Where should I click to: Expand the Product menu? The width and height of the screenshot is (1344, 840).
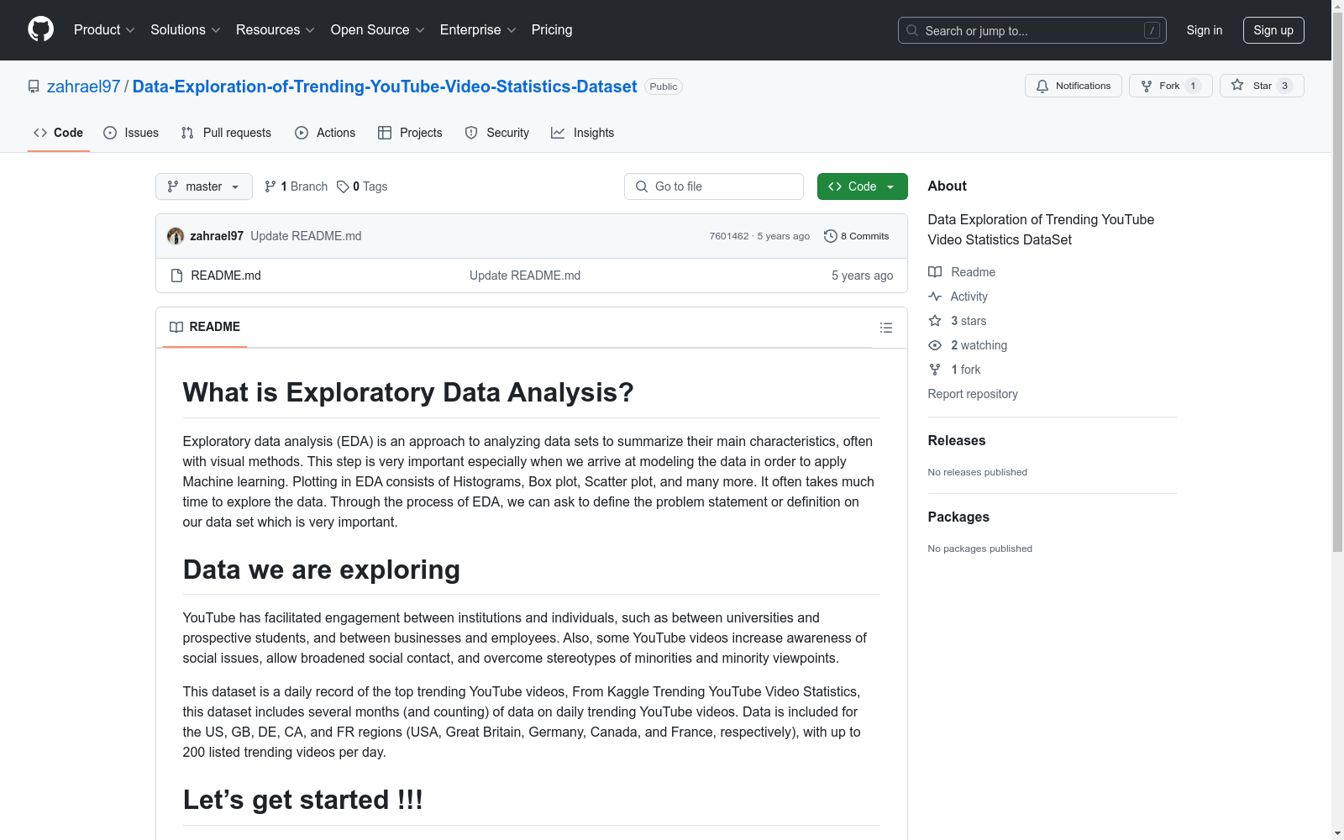pos(104,29)
